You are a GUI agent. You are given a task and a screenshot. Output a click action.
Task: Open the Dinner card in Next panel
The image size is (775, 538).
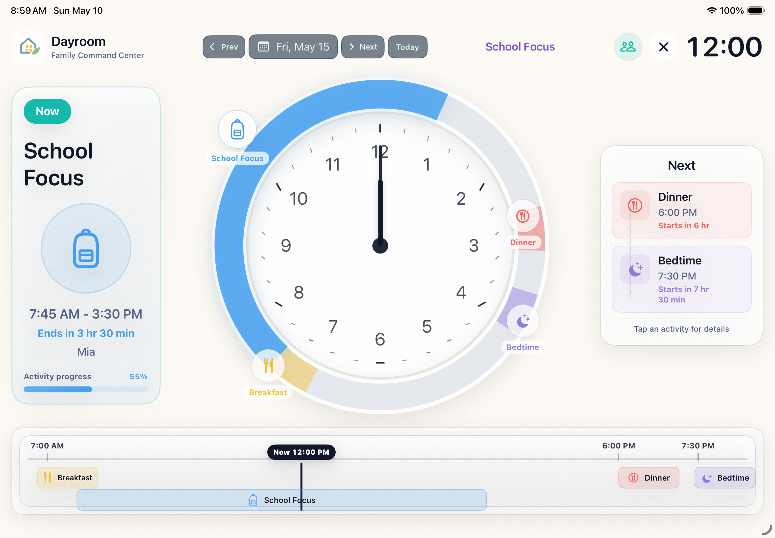[x=681, y=210]
